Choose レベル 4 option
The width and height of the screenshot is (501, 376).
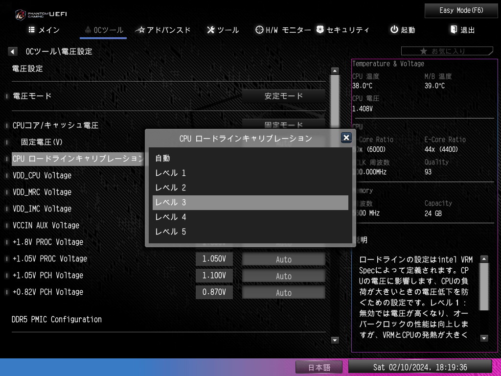(x=250, y=217)
